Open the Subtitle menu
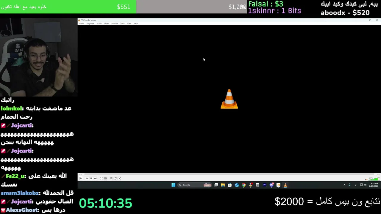The height and width of the screenshot is (214, 381). click(114, 23)
